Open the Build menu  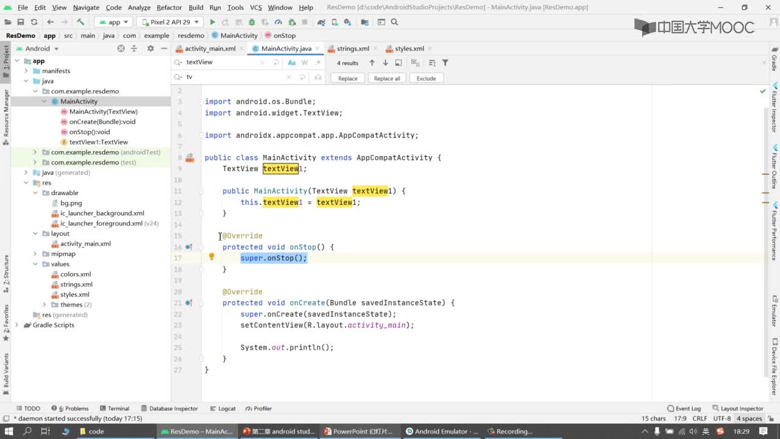click(196, 7)
